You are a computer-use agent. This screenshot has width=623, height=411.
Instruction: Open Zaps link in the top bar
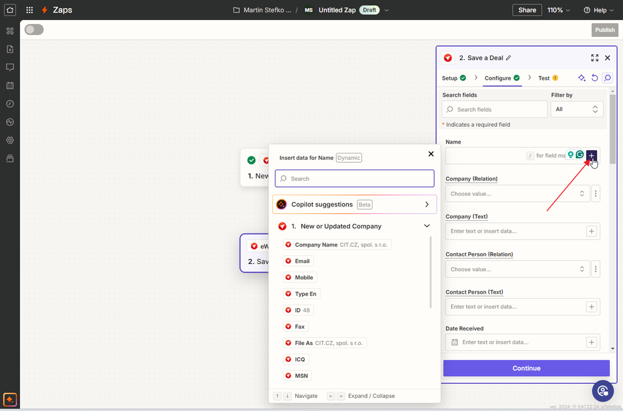pos(62,10)
